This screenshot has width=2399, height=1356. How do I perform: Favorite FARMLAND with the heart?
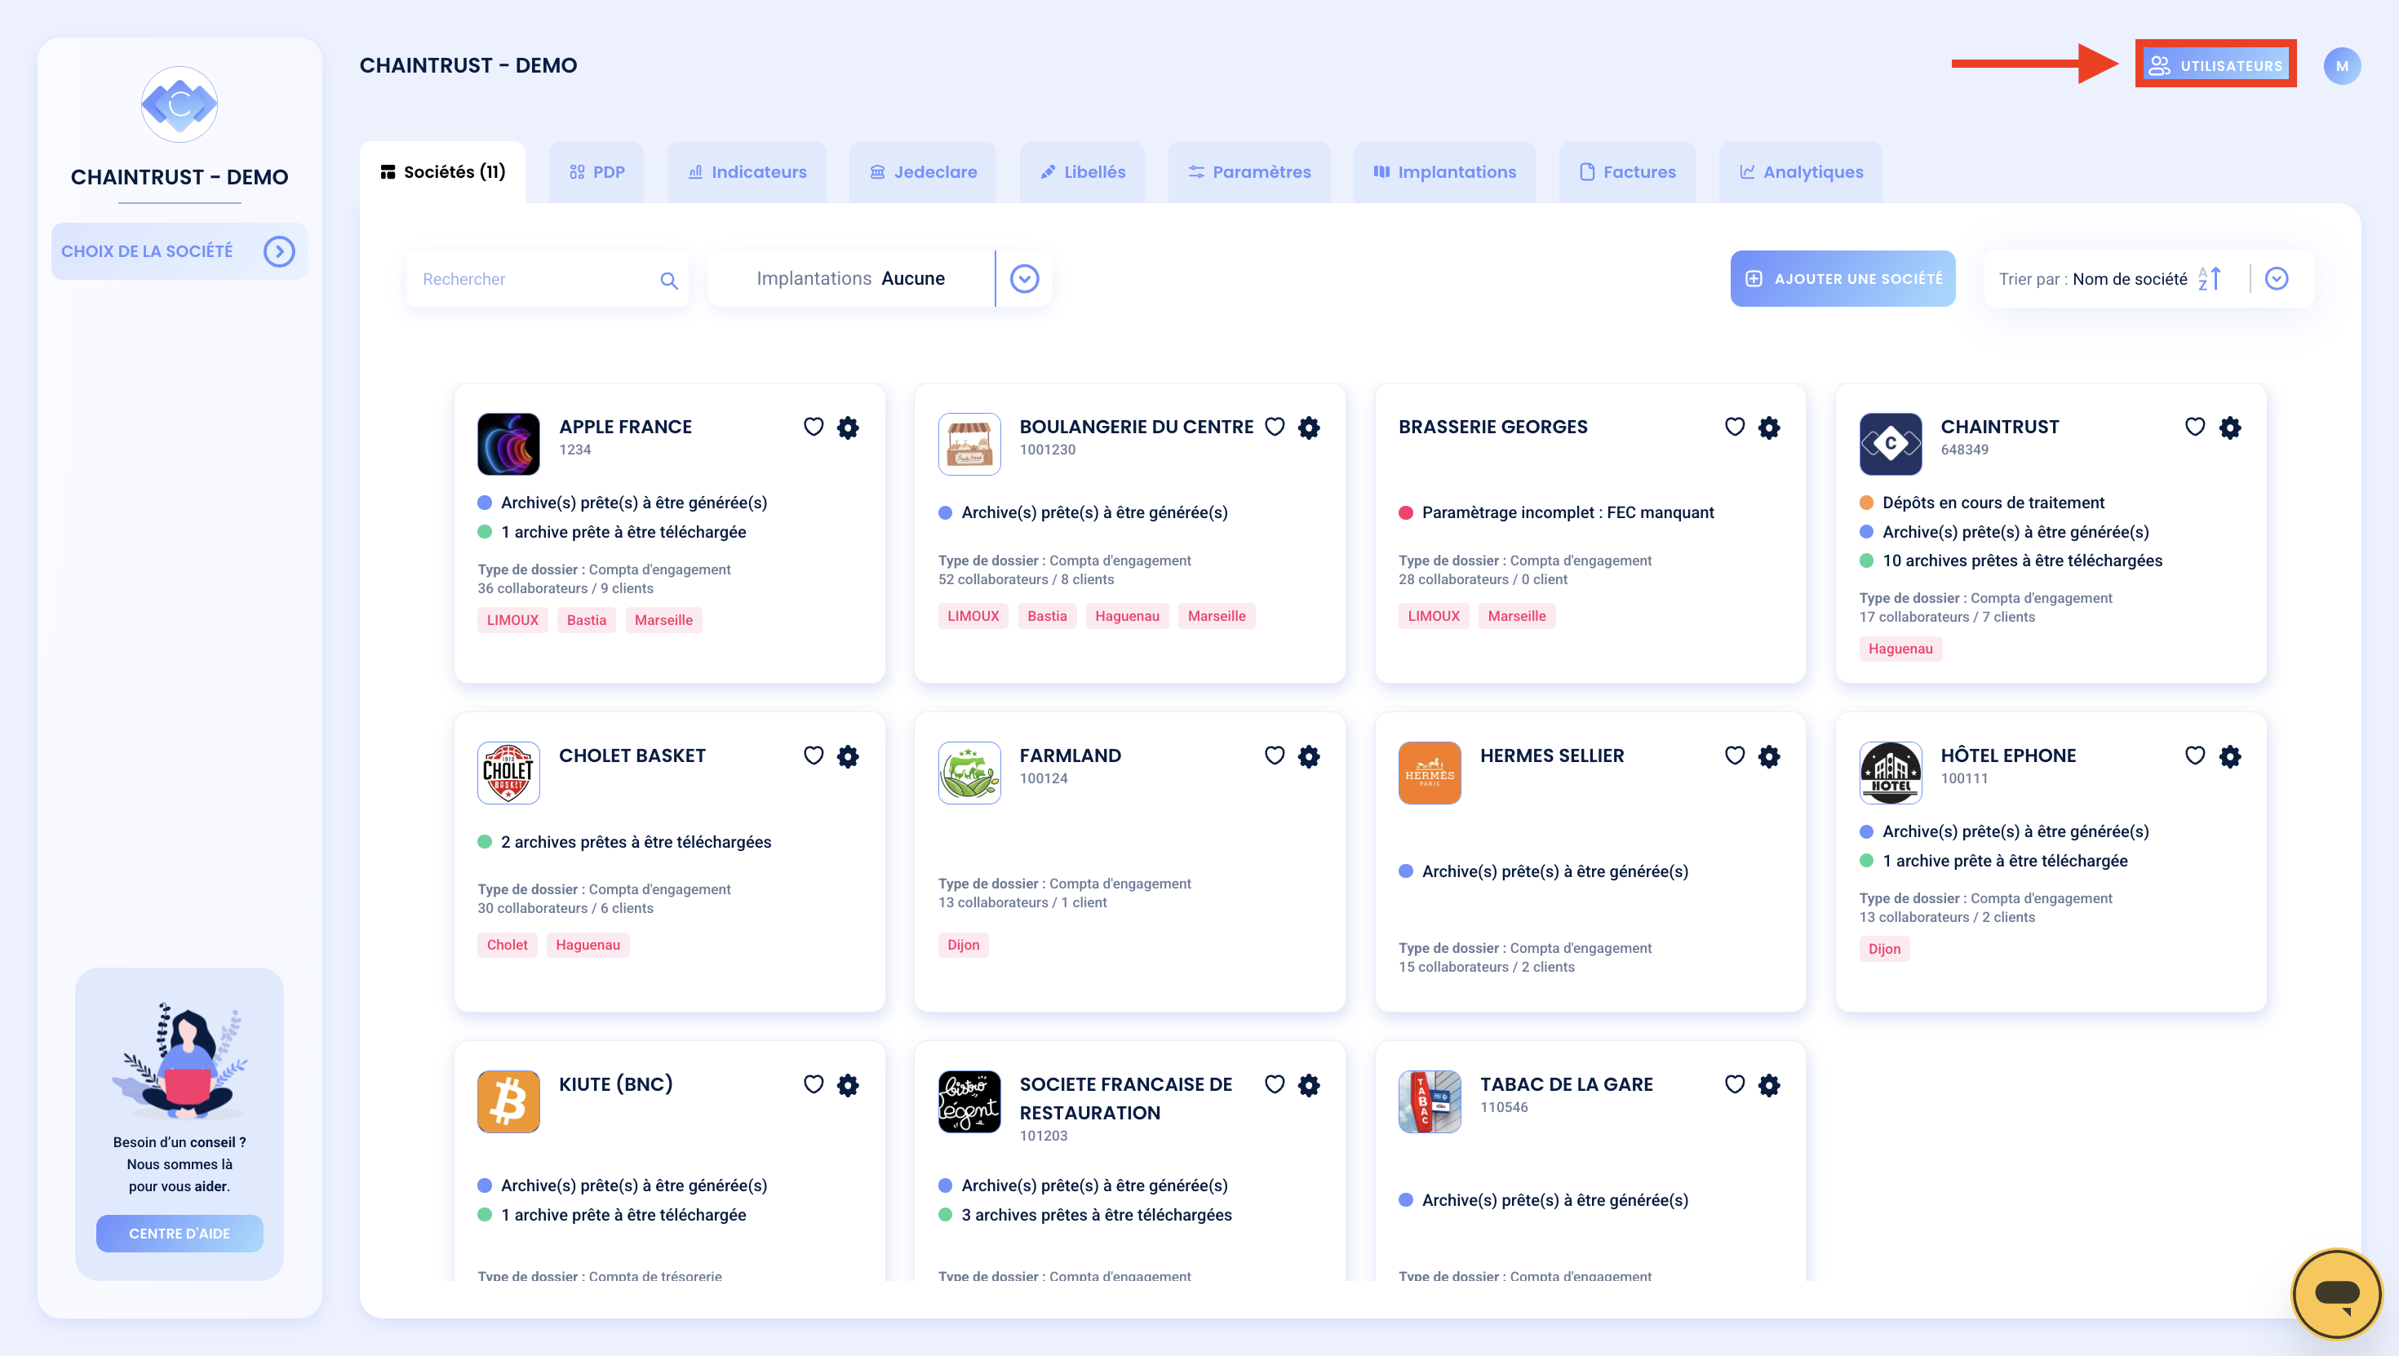click(1274, 756)
